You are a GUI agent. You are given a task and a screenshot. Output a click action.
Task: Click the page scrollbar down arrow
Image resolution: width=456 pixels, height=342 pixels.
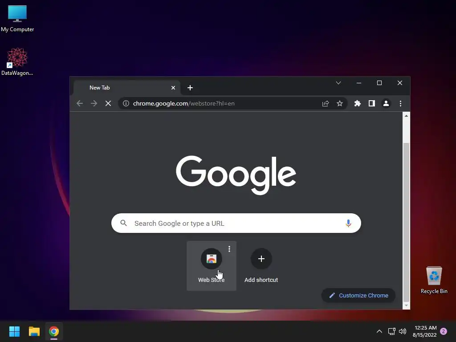406,305
